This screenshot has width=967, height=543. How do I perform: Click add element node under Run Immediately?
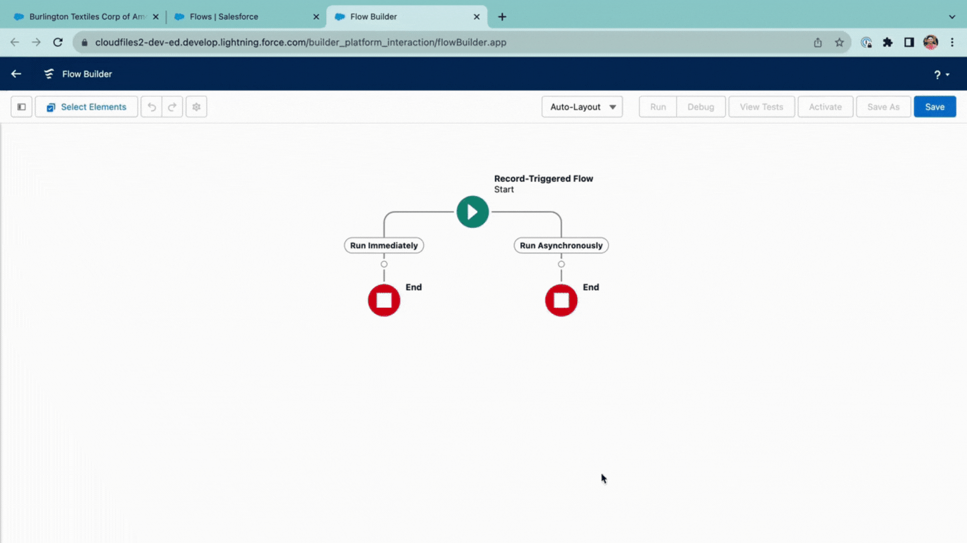384,264
